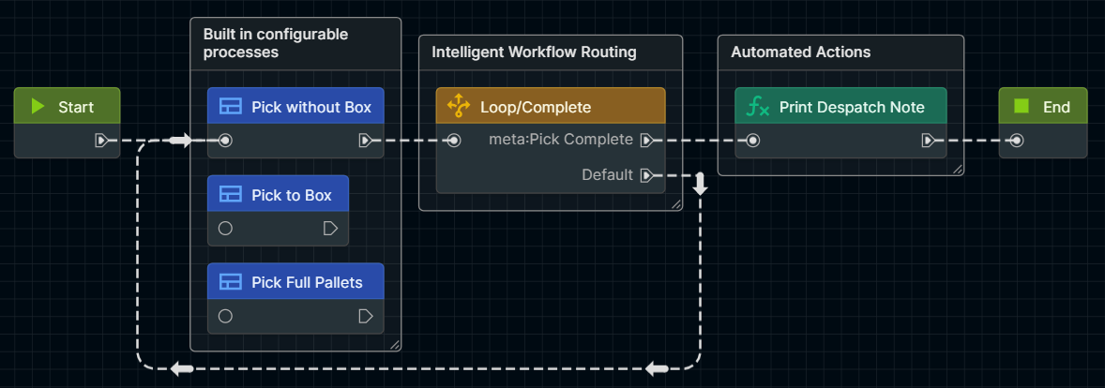The height and width of the screenshot is (388, 1105).
Task: Grab resize handle of Automated Actions group
Action: point(957,169)
